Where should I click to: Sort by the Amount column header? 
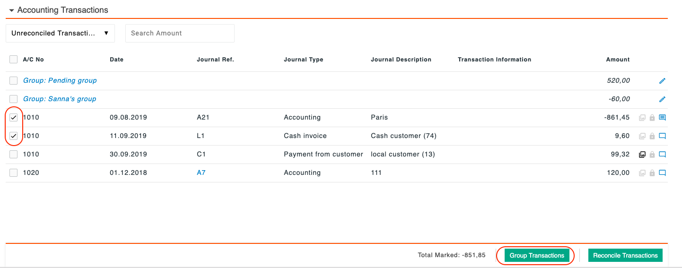pos(618,60)
